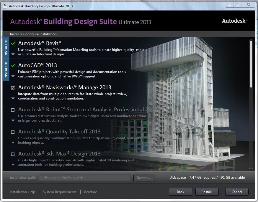Open the Readme link

pyautogui.click(x=91, y=192)
